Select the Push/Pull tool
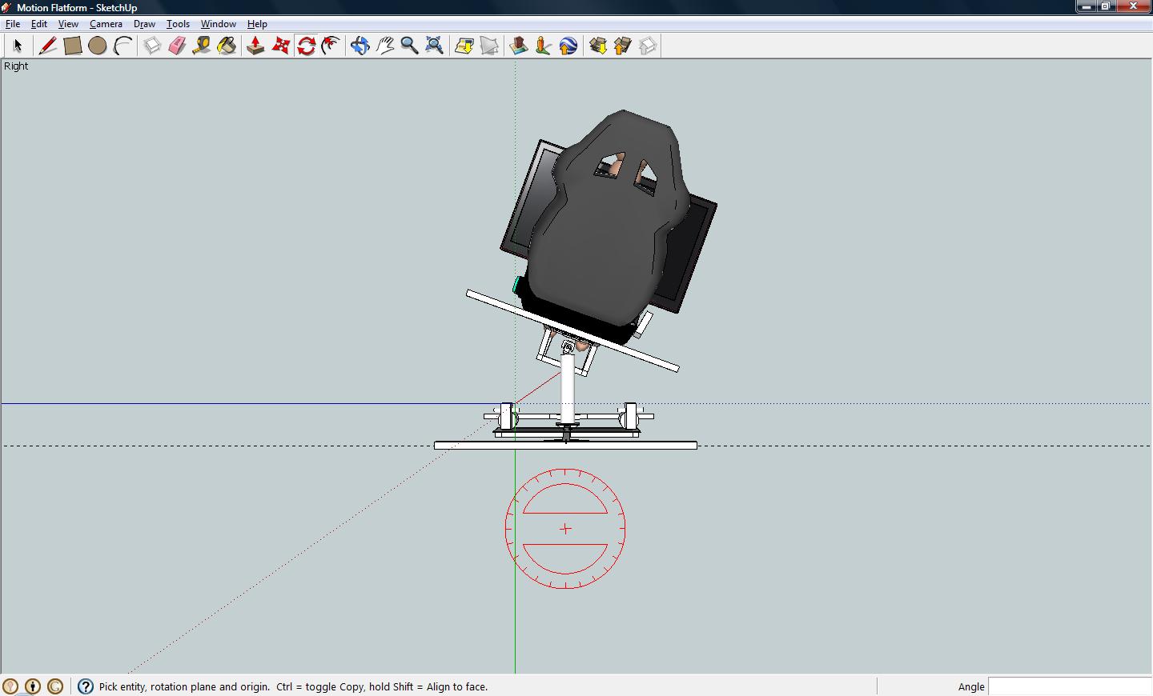The width and height of the screenshot is (1153, 696). 255,46
